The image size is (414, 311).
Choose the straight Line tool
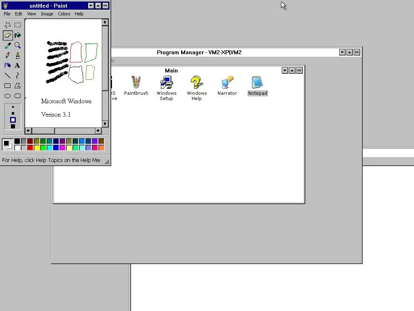pos(8,76)
